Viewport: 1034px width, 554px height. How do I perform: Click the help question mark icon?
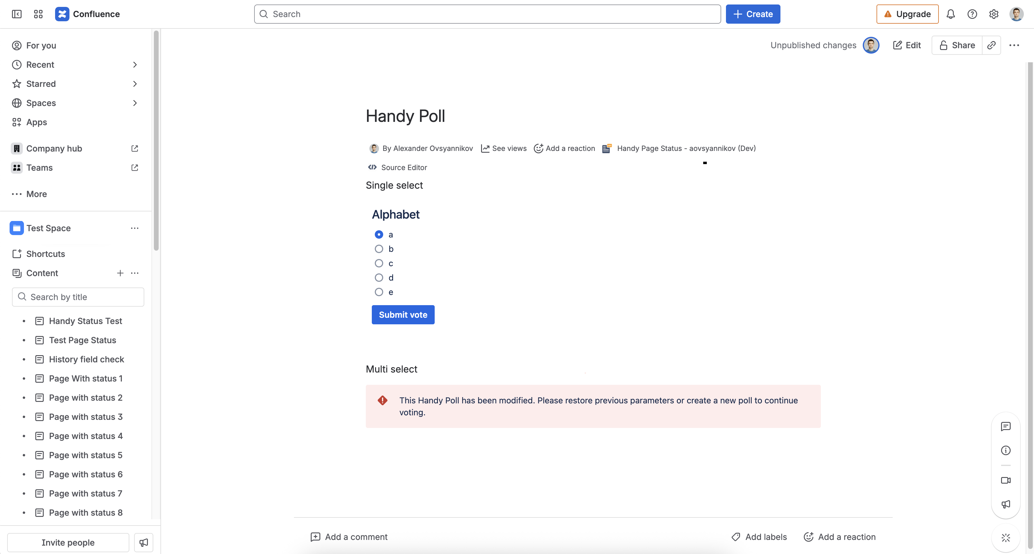point(972,14)
